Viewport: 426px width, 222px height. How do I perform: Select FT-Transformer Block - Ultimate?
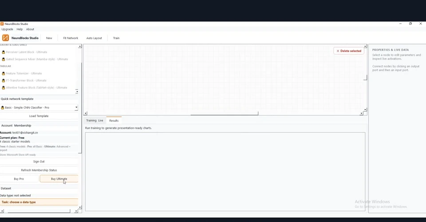(26, 80)
